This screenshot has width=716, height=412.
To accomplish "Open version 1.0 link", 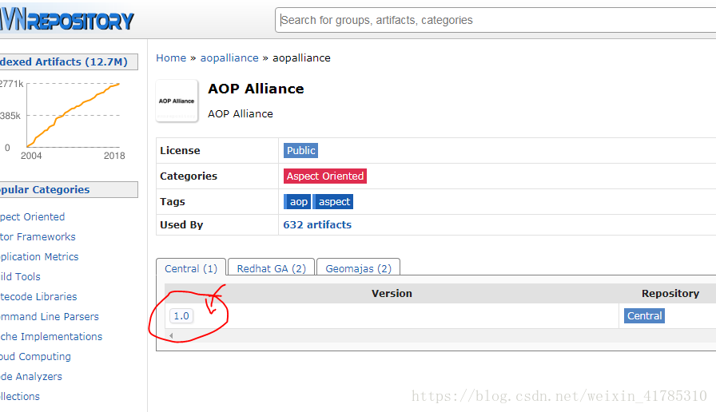I will click(x=181, y=315).
